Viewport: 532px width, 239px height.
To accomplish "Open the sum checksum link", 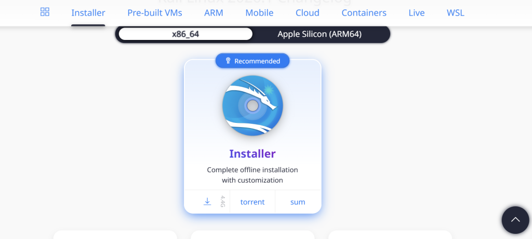I will pyautogui.click(x=298, y=202).
